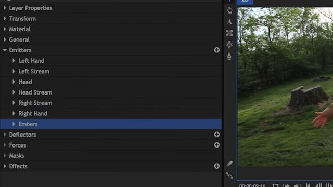The image size is (333, 187).
Task: Select the Freehand pen mask tool
Action: [229, 57]
